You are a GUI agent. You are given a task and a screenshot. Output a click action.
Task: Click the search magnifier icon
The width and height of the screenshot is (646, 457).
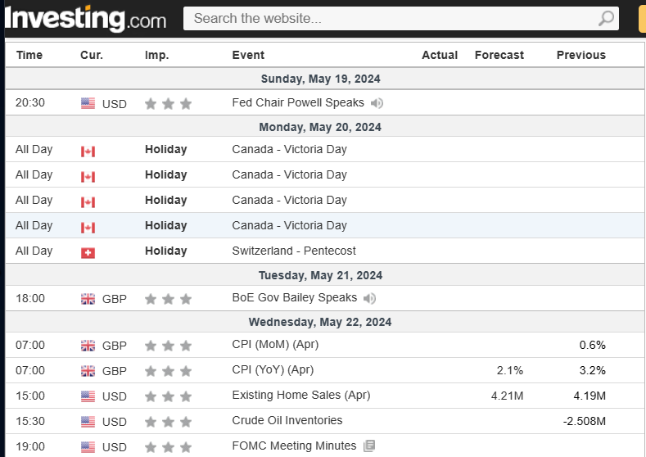606,18
